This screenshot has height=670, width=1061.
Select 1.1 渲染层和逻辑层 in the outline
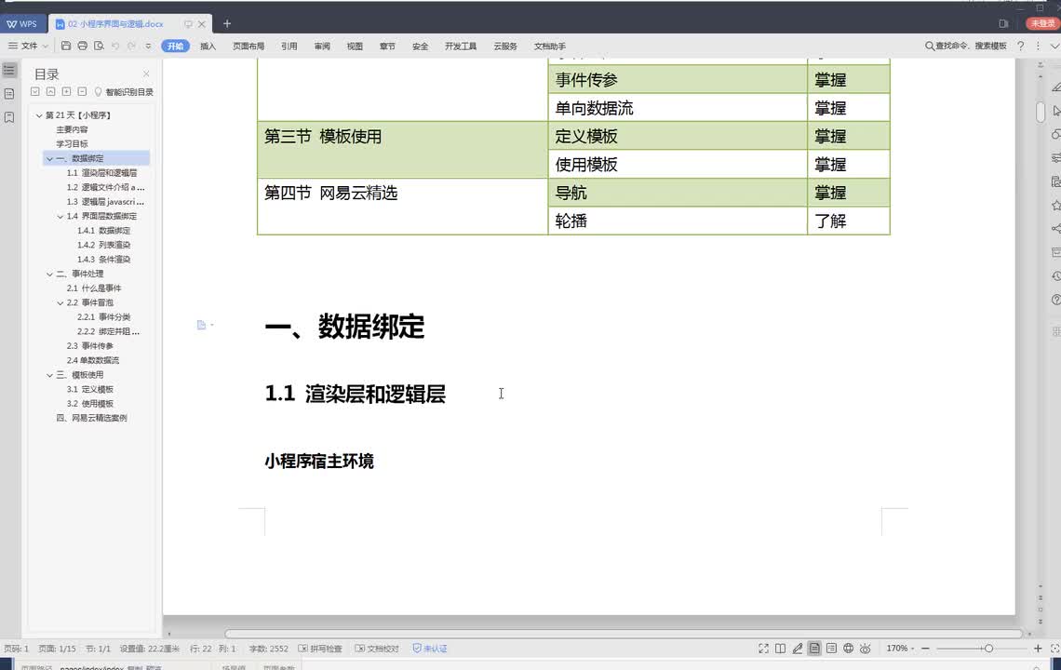pos(101,173)
